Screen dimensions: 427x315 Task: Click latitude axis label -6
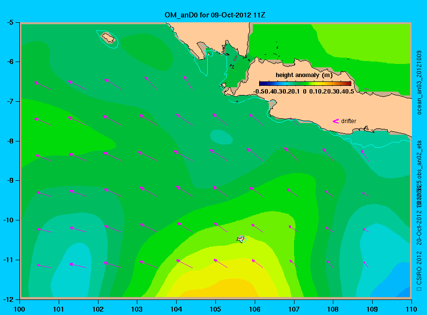coord(10,62)
